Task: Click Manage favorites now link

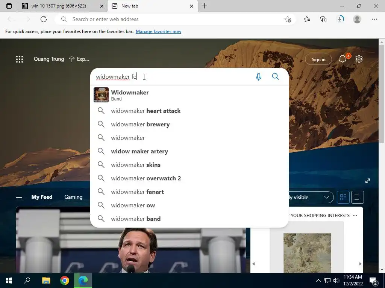Action: point(158,31)
